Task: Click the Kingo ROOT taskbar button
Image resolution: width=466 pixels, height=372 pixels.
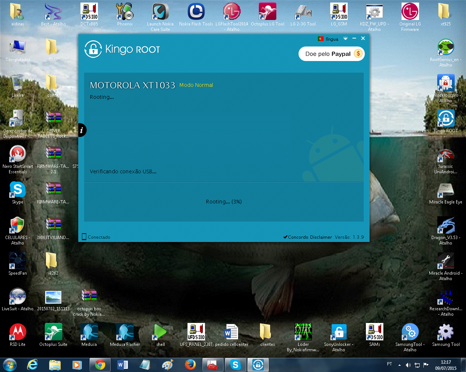Action: pos(258,365)
